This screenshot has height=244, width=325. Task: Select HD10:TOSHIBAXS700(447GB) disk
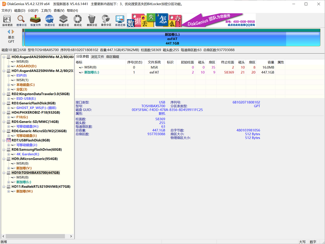pos(35,173)
